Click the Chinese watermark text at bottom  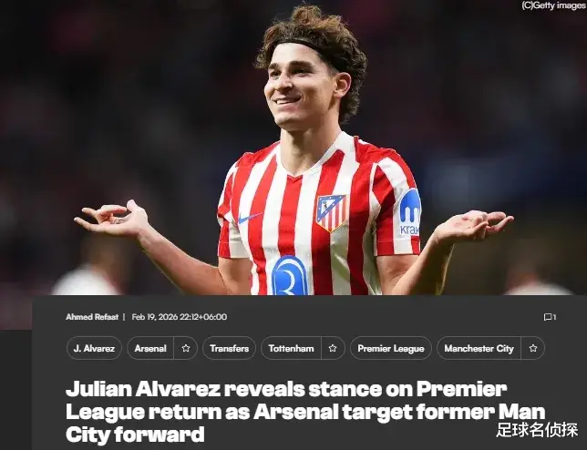[x=537, y=430]
